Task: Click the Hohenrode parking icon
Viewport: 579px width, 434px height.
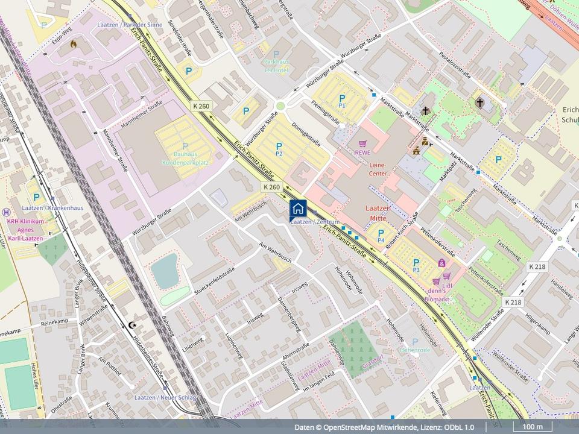Action: pos(415,342)
